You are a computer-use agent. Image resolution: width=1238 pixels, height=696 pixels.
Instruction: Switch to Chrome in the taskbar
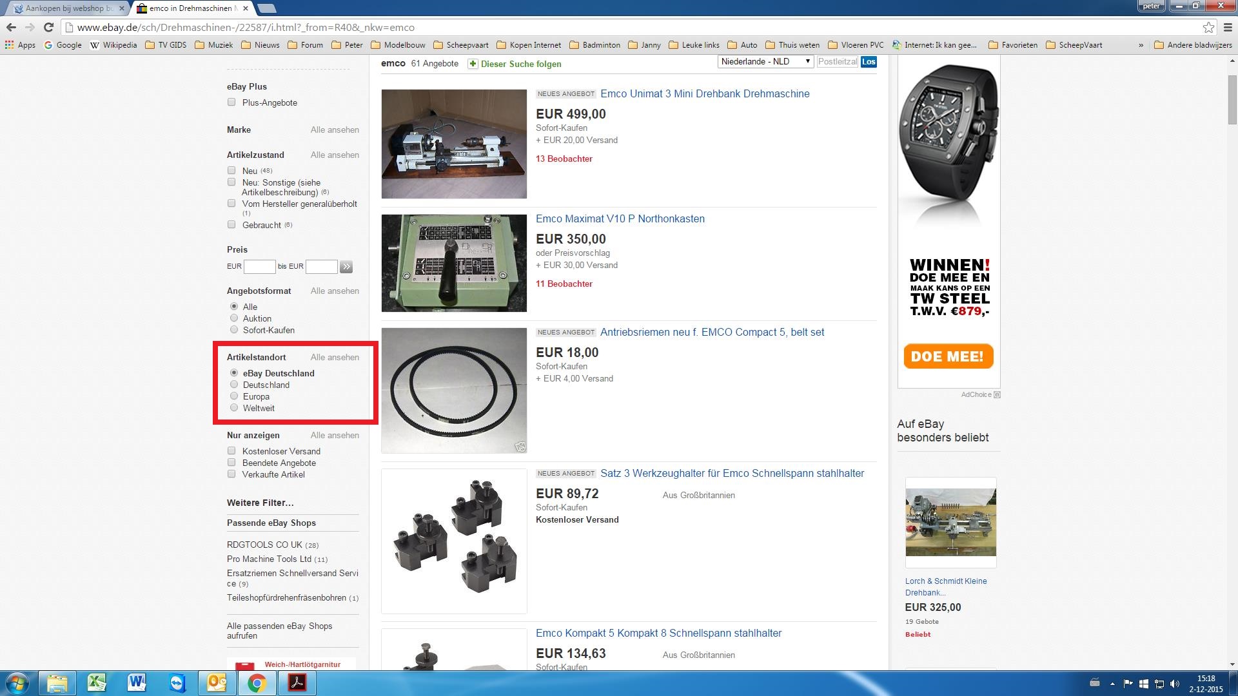pyautogui.click(x=257, y=683)
